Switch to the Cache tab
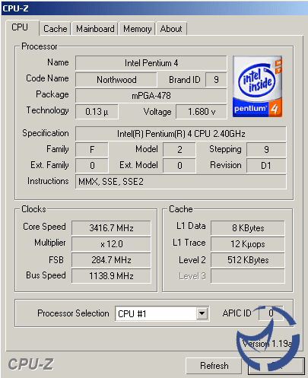 [56, 29]
